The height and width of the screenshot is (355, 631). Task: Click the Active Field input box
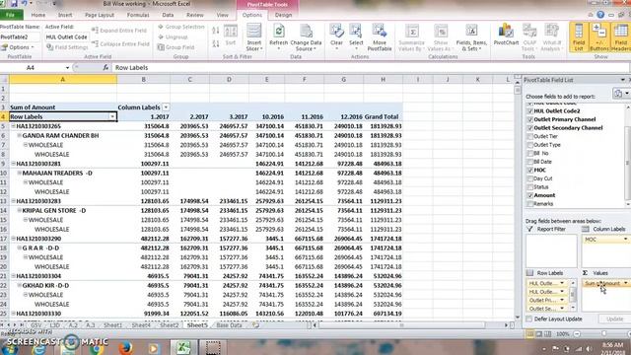pos(66,37)
